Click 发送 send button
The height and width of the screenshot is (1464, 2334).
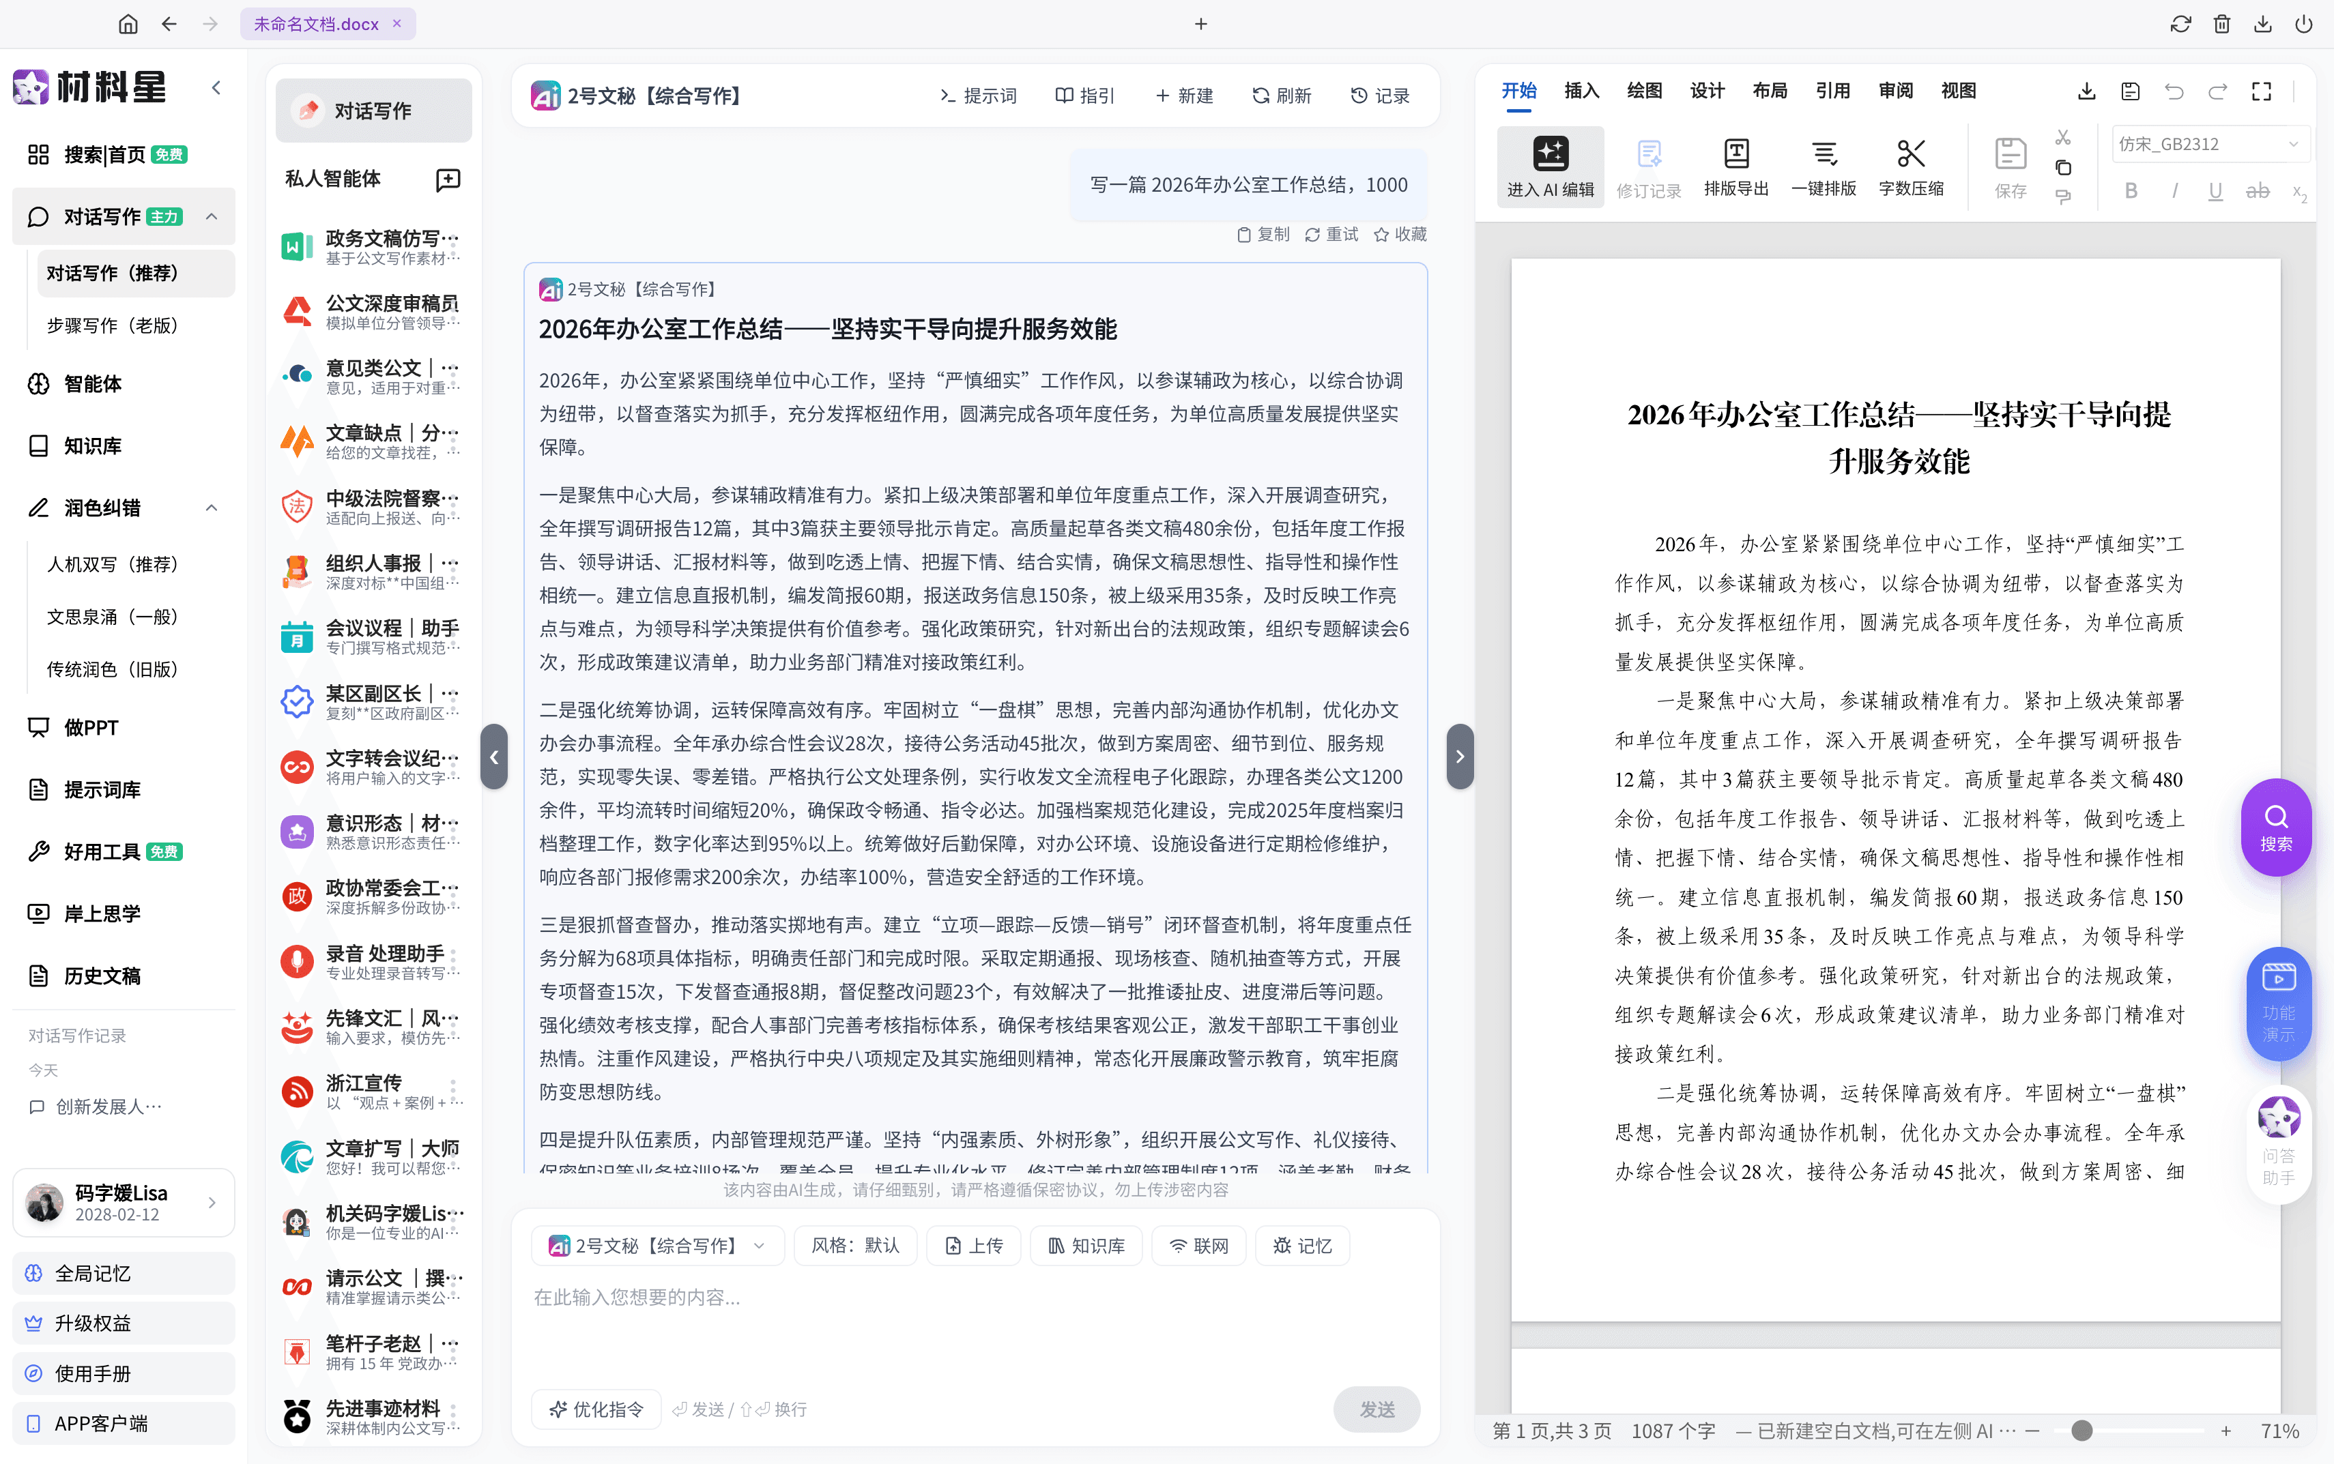1377,1409
